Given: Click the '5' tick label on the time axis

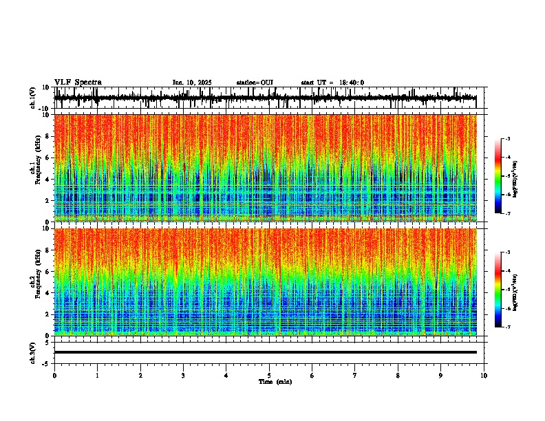Looking at the screenshot, I should (269, 376).
